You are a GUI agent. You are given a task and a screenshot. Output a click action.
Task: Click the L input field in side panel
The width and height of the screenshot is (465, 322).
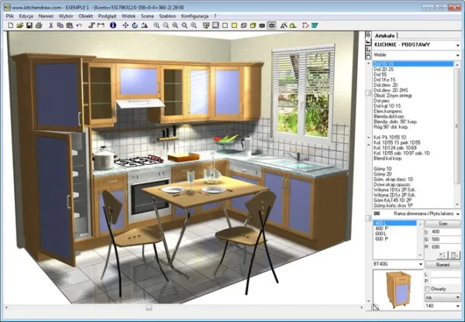[446, 274]
